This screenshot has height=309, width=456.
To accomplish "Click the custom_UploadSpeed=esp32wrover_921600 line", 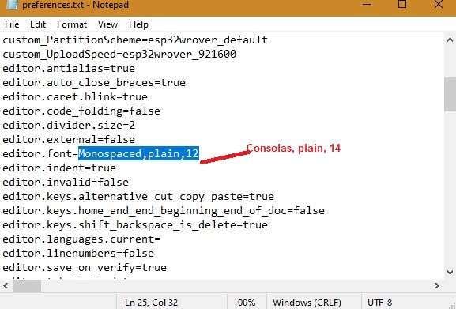I will (x=119, y=54).
